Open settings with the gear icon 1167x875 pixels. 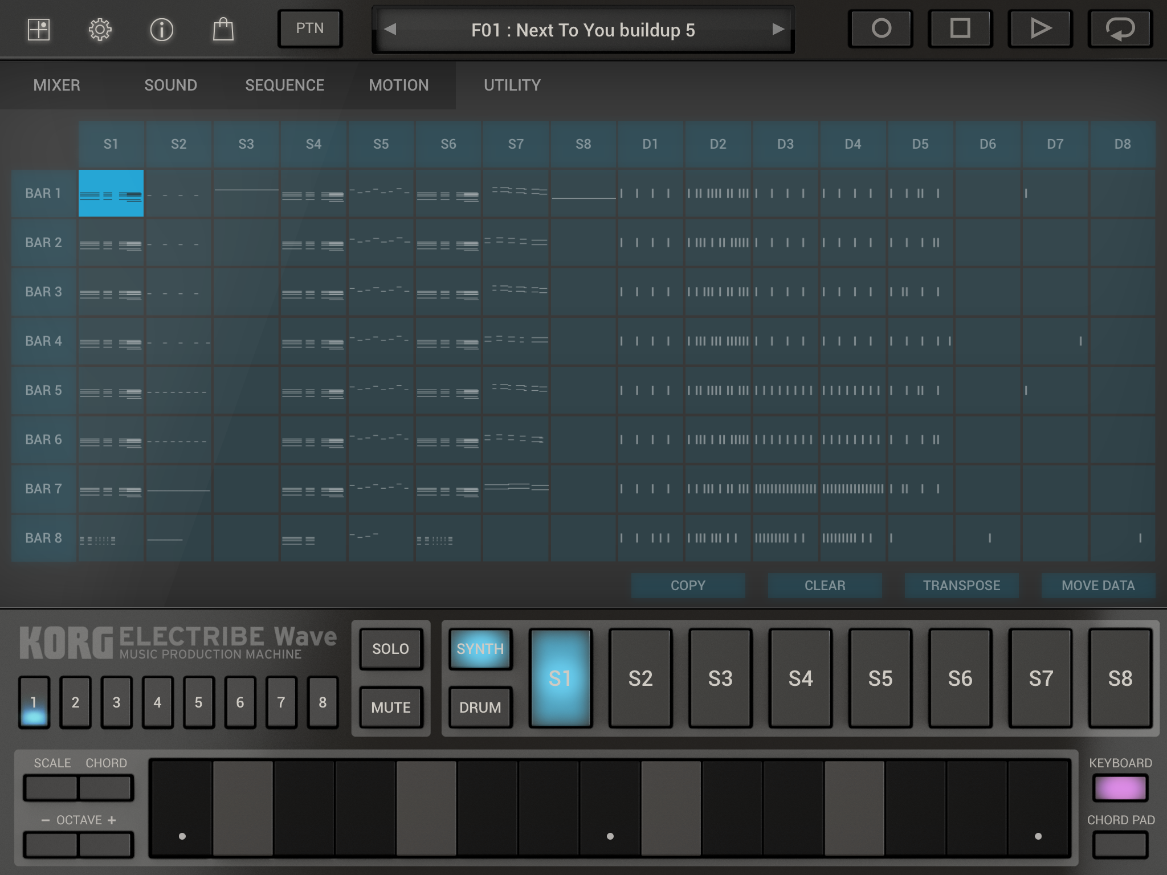tap(100, 30)
